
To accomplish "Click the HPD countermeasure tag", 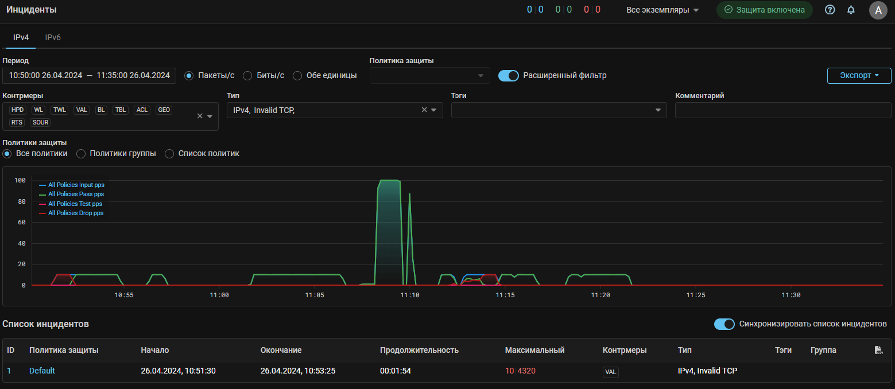I will tap(18, 110).
